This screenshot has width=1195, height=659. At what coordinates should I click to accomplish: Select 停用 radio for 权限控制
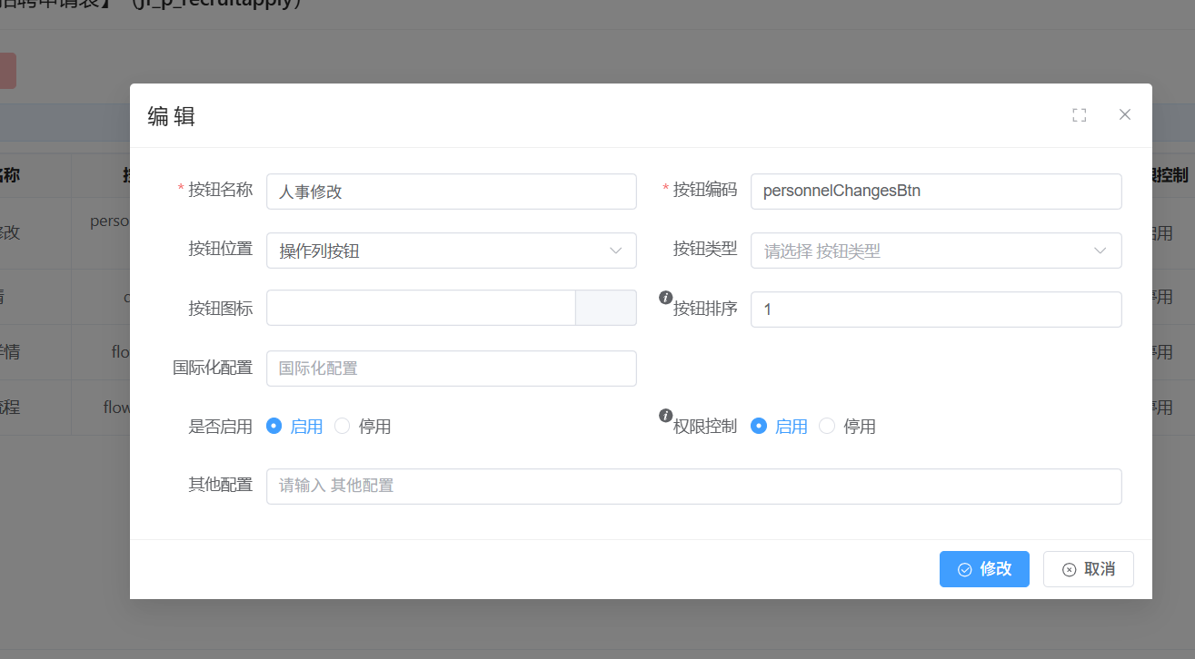coord(827,426)
